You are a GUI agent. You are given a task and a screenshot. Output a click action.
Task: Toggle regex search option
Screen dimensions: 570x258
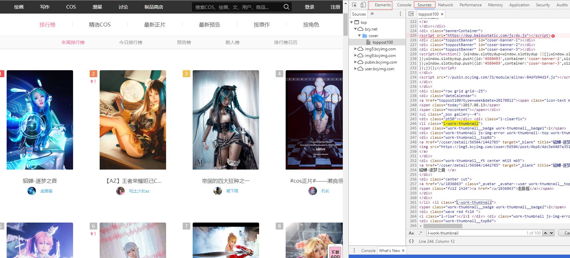[x=421, y=233]
